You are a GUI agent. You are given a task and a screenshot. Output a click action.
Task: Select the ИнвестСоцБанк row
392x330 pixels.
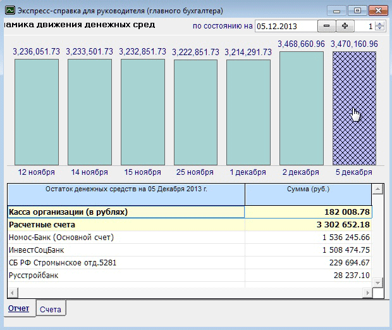point(190,250)
